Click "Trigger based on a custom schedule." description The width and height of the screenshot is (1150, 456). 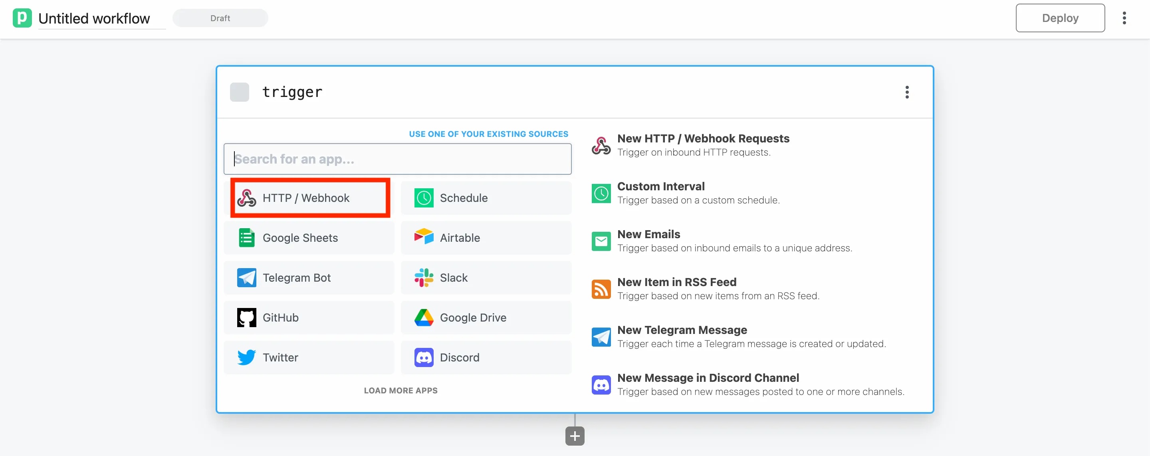(x=698, y=200)
